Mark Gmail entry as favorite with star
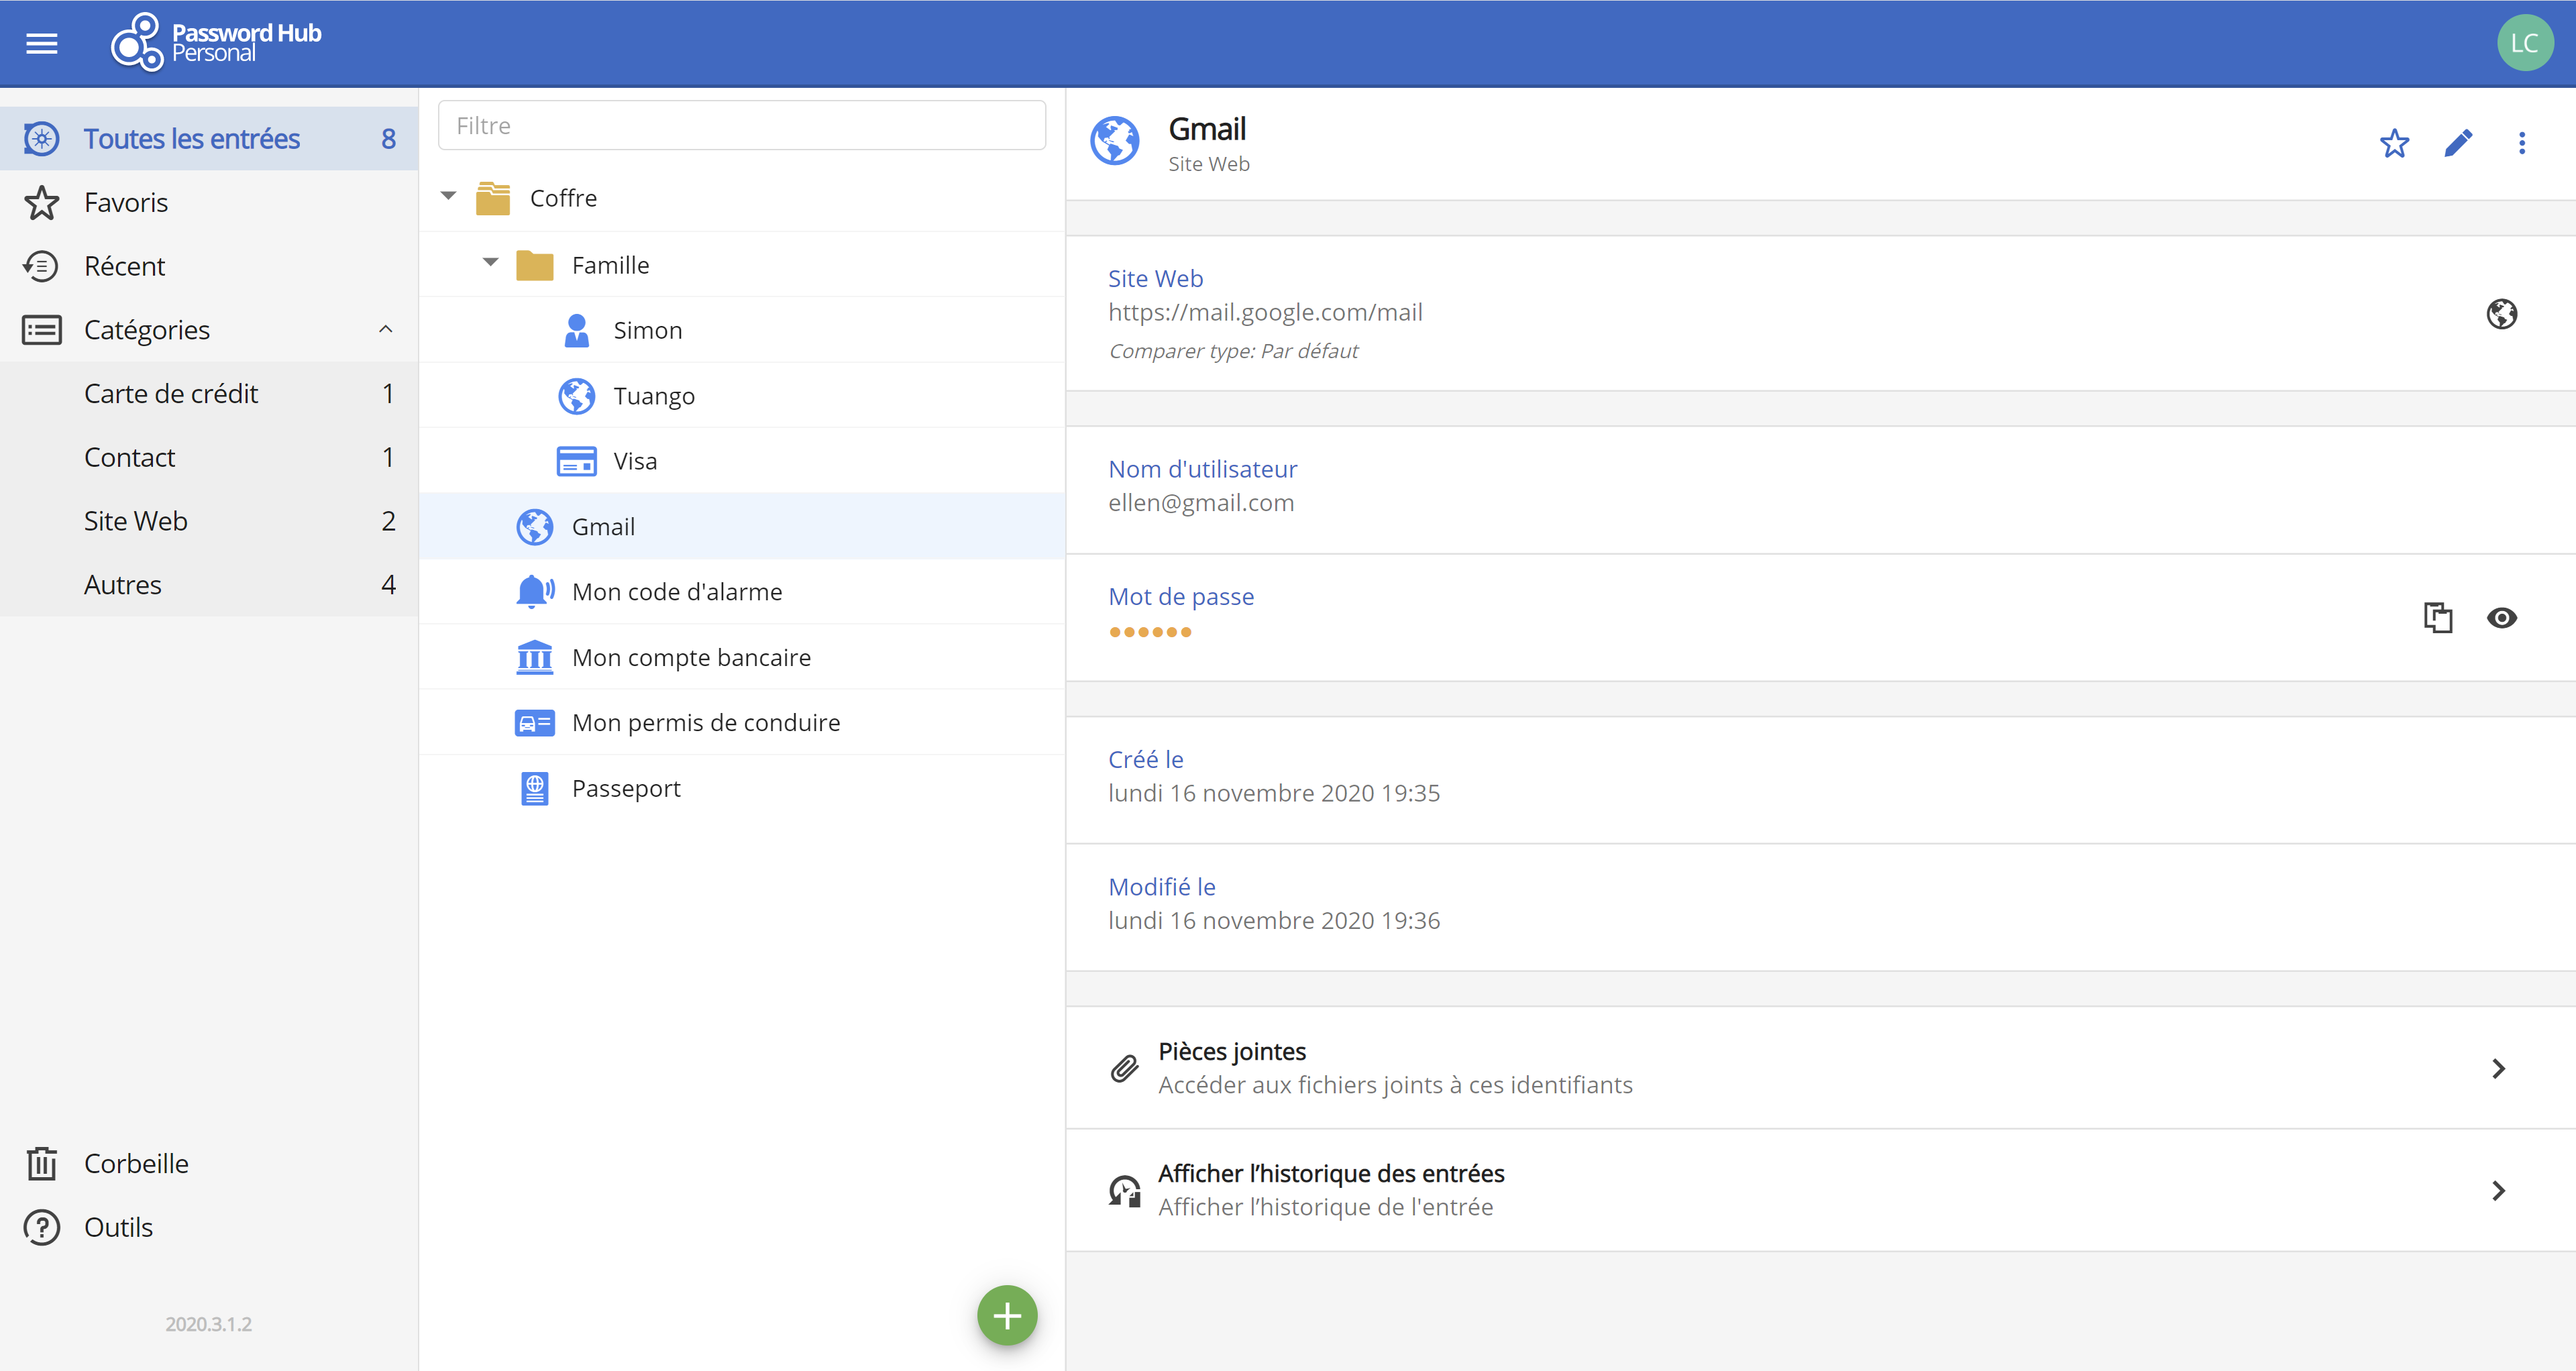 (x=2394, y=143)
